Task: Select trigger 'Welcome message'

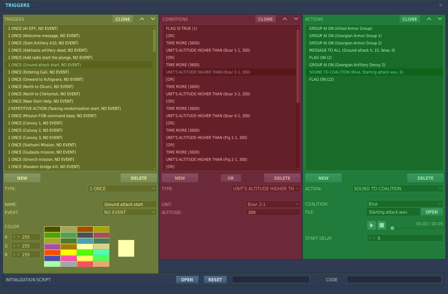Action: pos(78,36)
